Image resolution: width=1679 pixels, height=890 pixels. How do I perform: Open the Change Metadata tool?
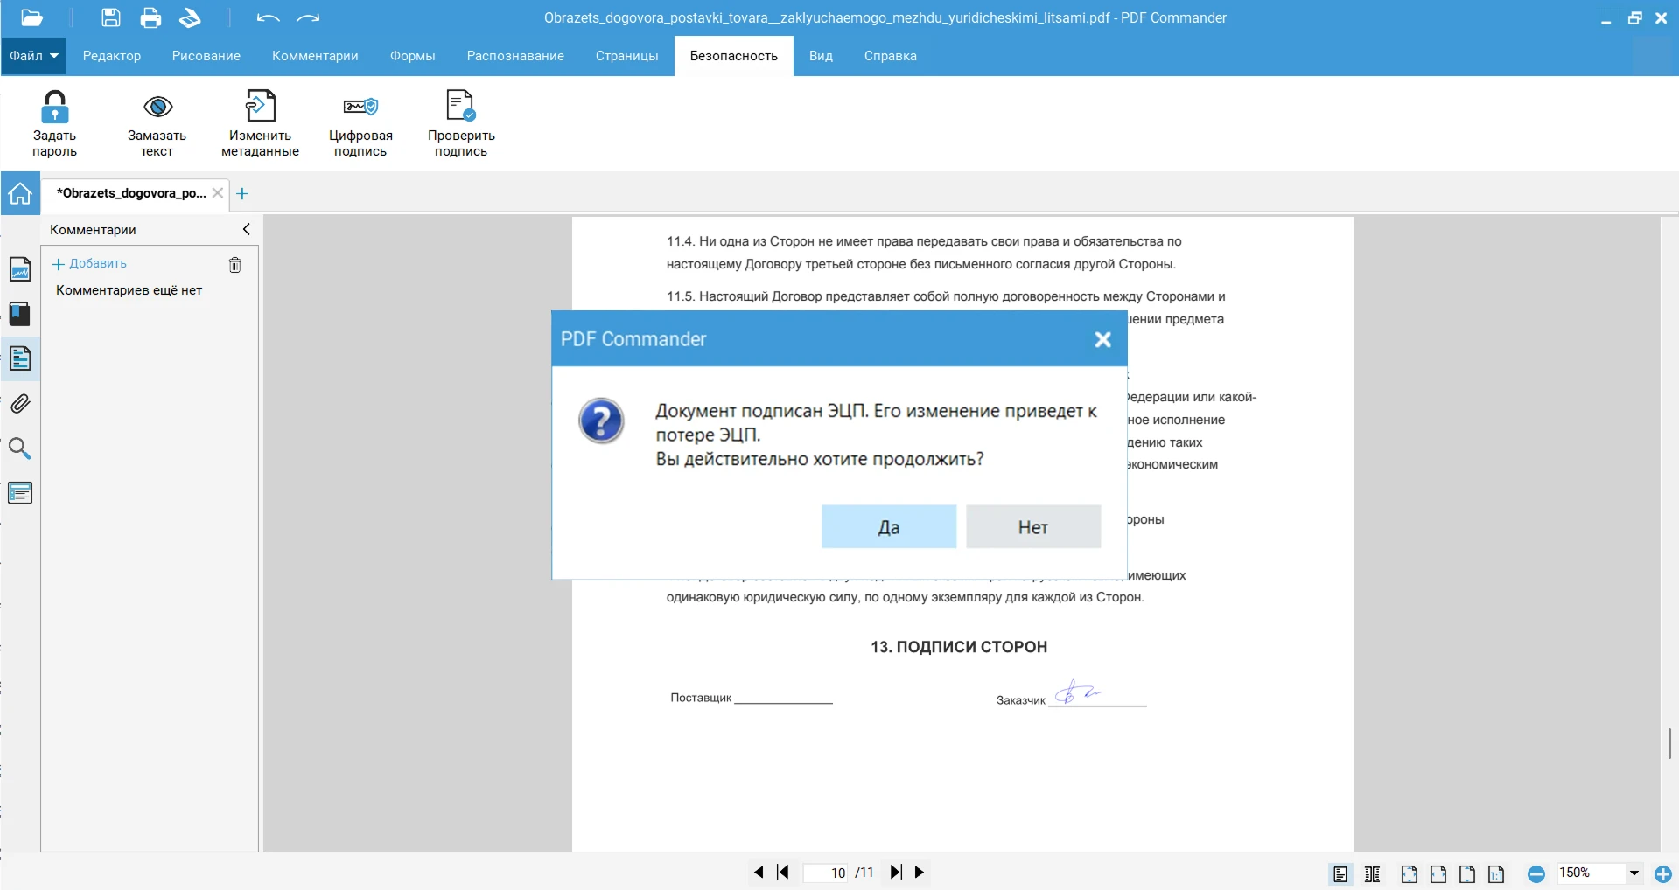(260, 108)
